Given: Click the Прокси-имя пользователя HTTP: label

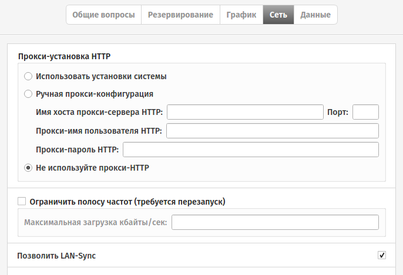Looking at the screenshot, I should (x=99, y=131).
